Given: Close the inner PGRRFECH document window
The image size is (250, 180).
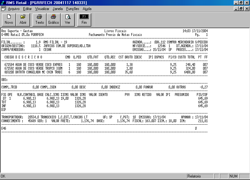Looking at the screenshot, I should 247,9.
